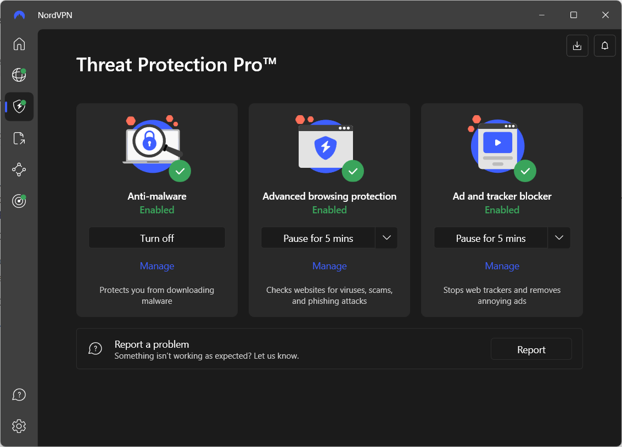Open the notifications bell icon
The width and height of the screenshot is (622, 447).
point(604,46)
